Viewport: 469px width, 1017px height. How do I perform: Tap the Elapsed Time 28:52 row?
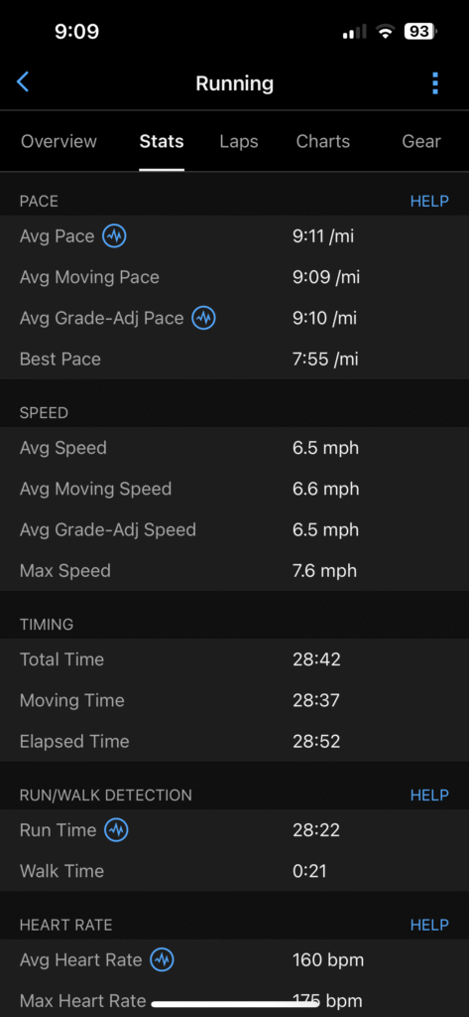234,741
